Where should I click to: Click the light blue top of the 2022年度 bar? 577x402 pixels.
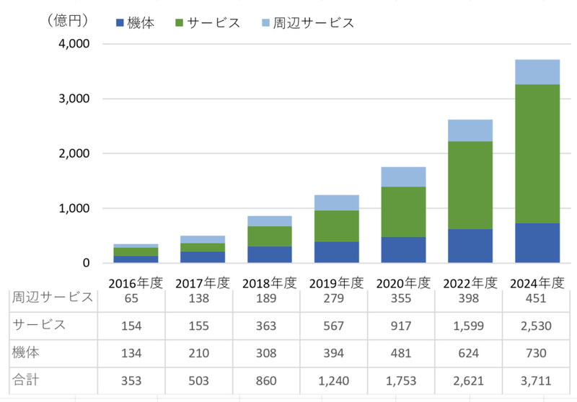point(470,130)
